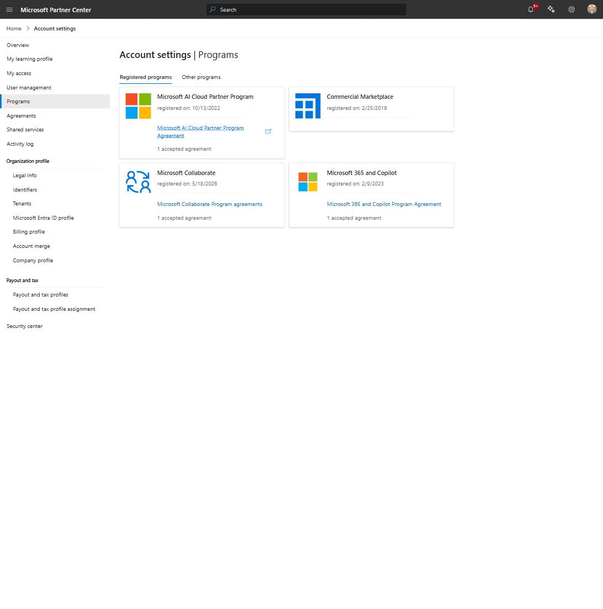Click '1 accepted agreement' under AI Cloud Partner Program
The height and width of the screenshot is (609, 603).
tap(184, 149)
